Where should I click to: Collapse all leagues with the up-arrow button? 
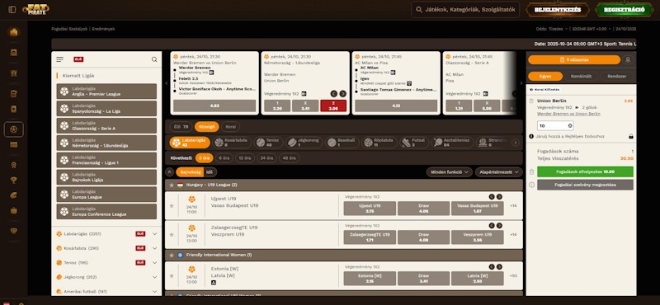(x=170, y=171)
